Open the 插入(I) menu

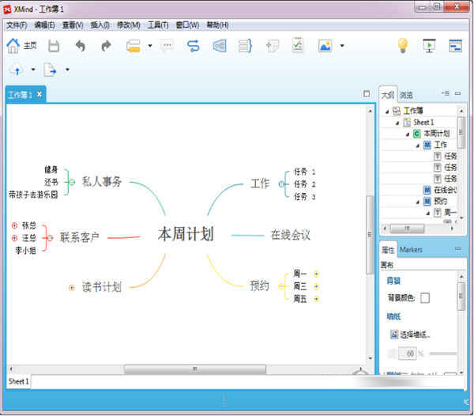pyautogui.click(x=98, y=25)
